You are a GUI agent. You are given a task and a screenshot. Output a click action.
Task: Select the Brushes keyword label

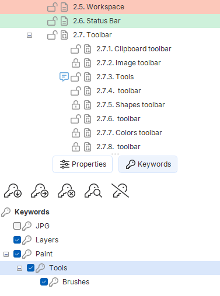tap(76, 282)
